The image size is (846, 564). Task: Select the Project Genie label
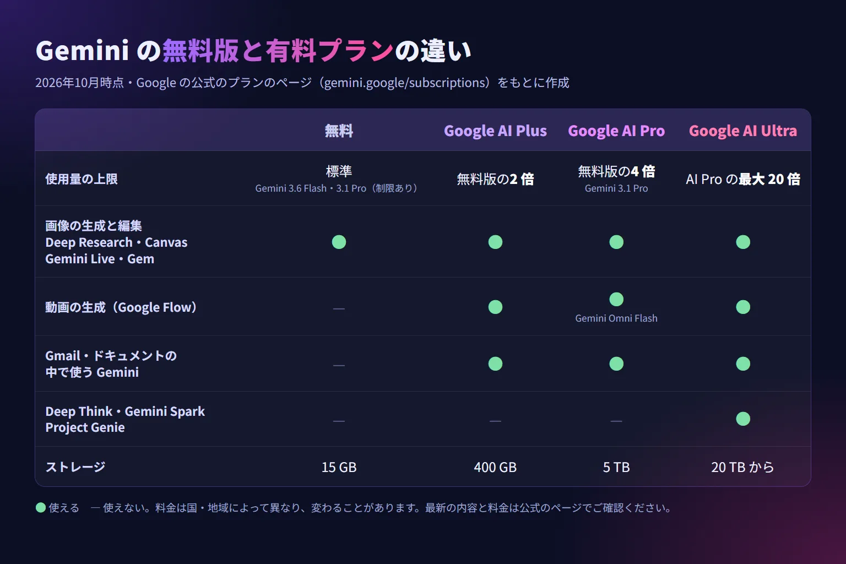pos(85,427)
